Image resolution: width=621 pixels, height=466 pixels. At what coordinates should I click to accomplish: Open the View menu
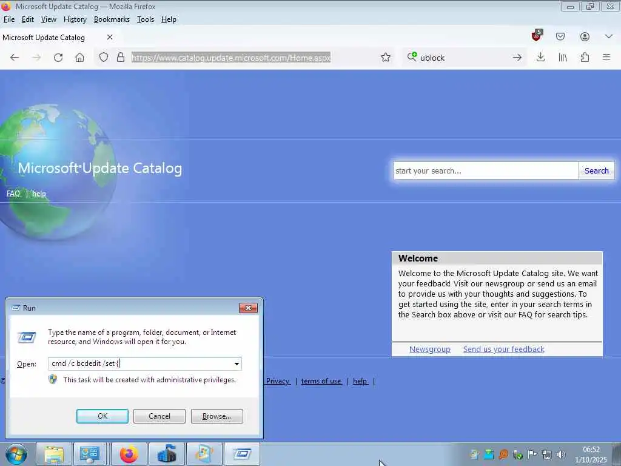click(49, 19)
